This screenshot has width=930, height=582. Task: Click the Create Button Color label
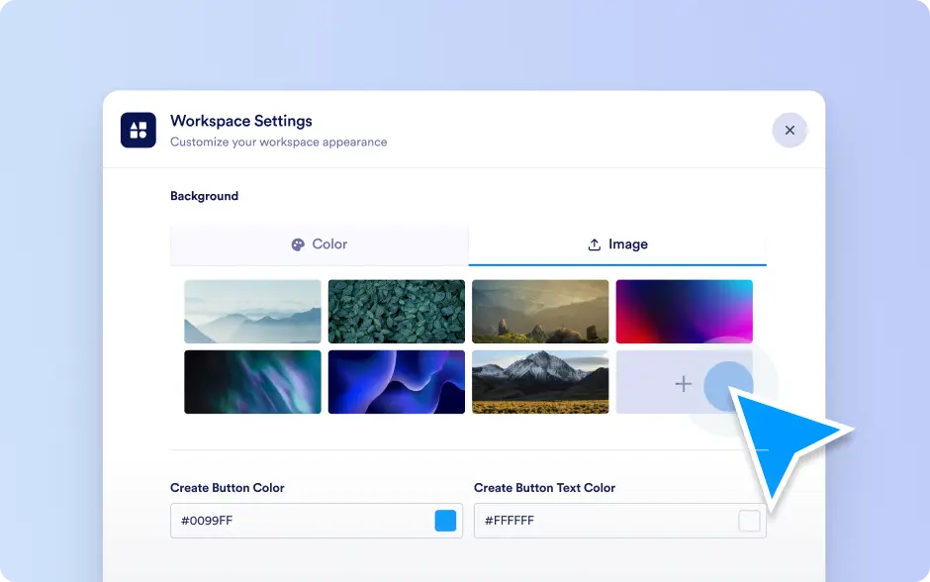(228, 488)
